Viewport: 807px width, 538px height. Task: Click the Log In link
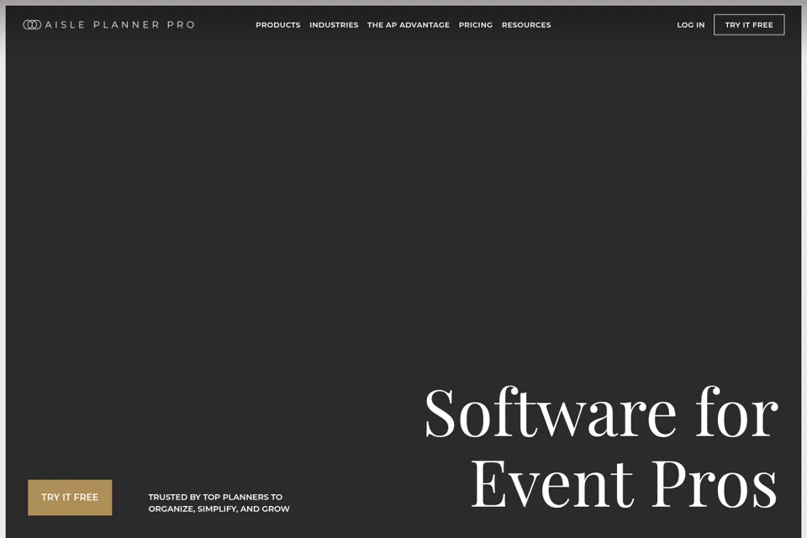(x=691, y=24)
